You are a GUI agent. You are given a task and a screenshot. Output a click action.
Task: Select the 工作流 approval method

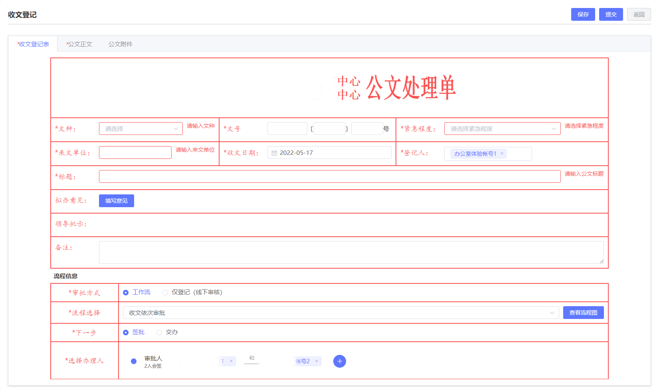(x=126, y=293)
